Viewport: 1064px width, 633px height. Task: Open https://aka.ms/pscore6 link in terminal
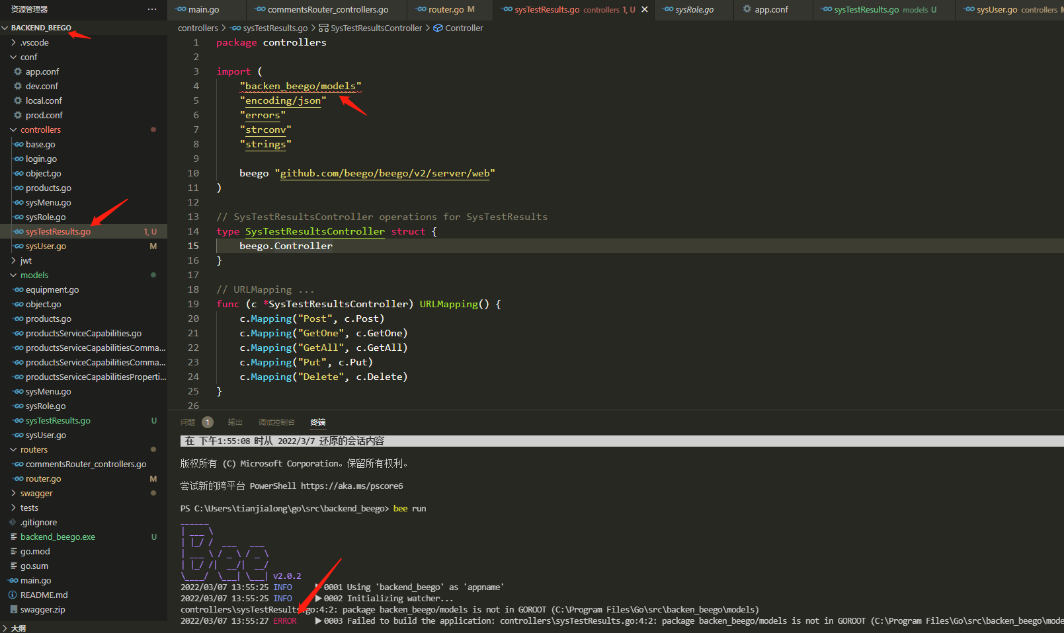pos(352,486)
